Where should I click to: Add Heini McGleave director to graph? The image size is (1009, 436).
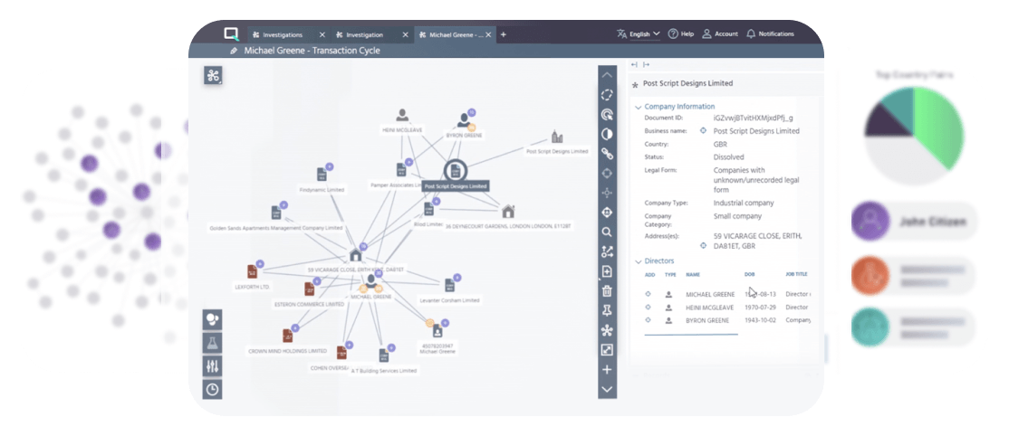click(x=649, y=308)
